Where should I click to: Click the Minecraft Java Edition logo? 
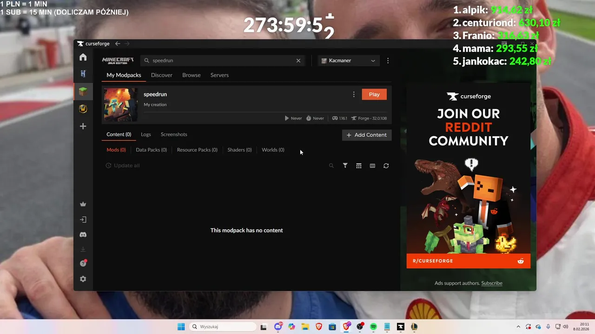click(118, 60)
